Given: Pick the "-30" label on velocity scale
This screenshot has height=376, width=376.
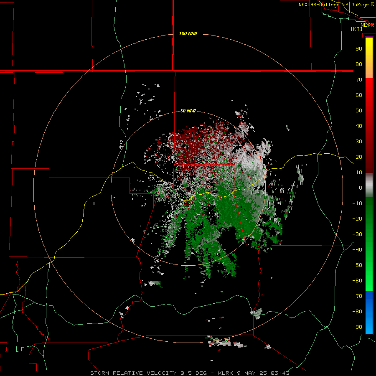Looking at the screenshot, I should coord(357,234).
